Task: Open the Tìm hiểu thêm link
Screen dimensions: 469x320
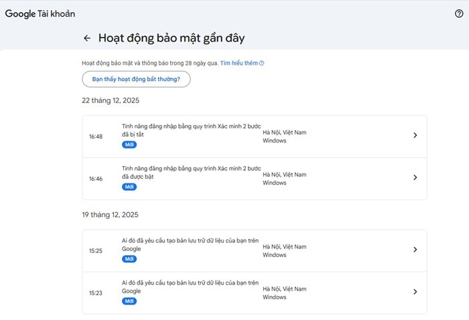Action: click(239, 63)
